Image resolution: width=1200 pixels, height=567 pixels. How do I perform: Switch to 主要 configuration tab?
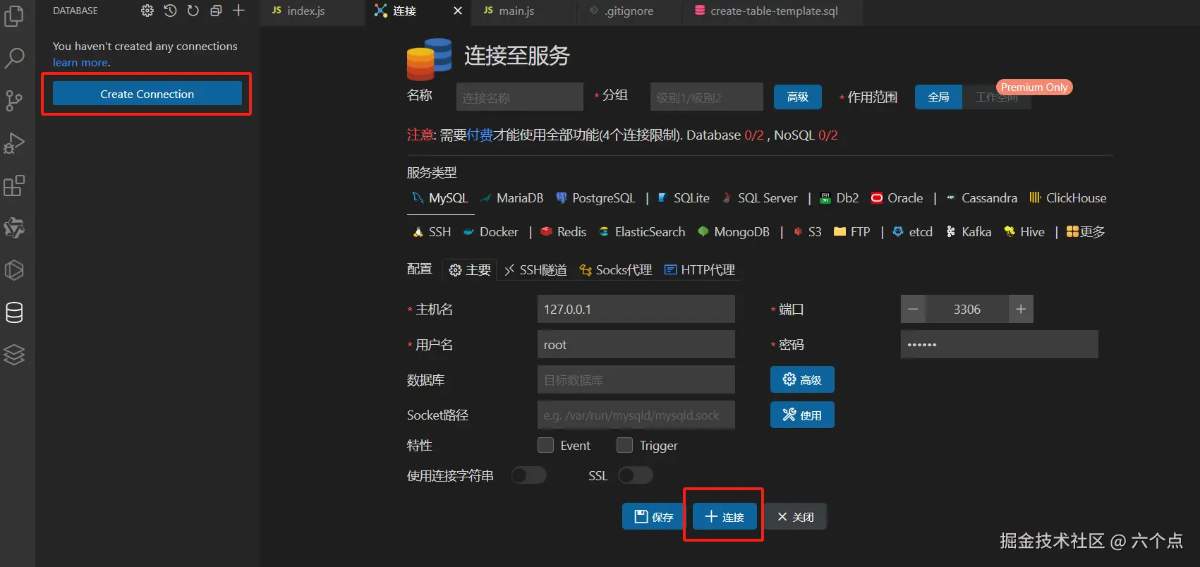coord(470,269)
